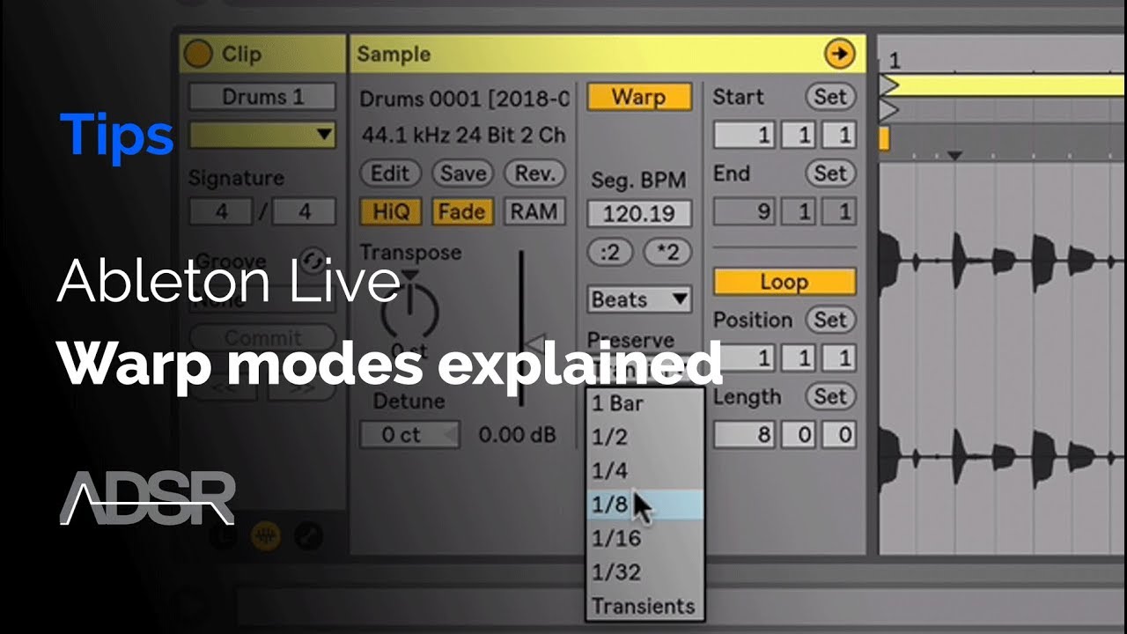Toggle the RAM mode switch
1127x634 pixels.
(x=534, y=211)
